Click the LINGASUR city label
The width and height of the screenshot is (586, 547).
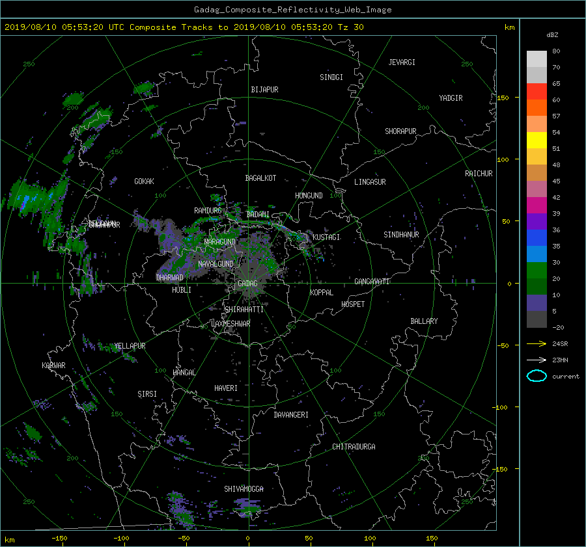[370, 182]
